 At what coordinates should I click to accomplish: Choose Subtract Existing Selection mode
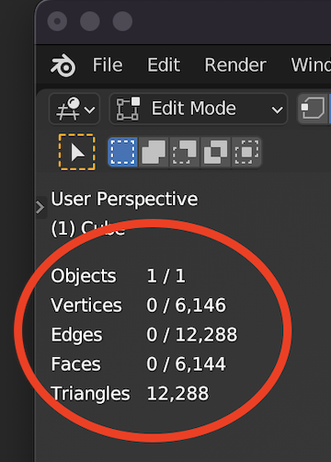(185, 152)
